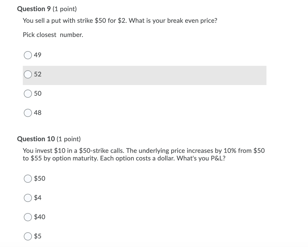
Task: Choose 52 as the answer for Question 9
Action: point(28,74)
